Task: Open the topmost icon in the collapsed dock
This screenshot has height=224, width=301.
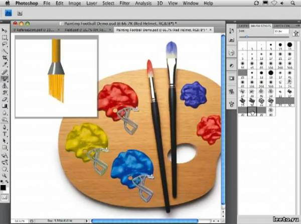Action: click(232, 31)
